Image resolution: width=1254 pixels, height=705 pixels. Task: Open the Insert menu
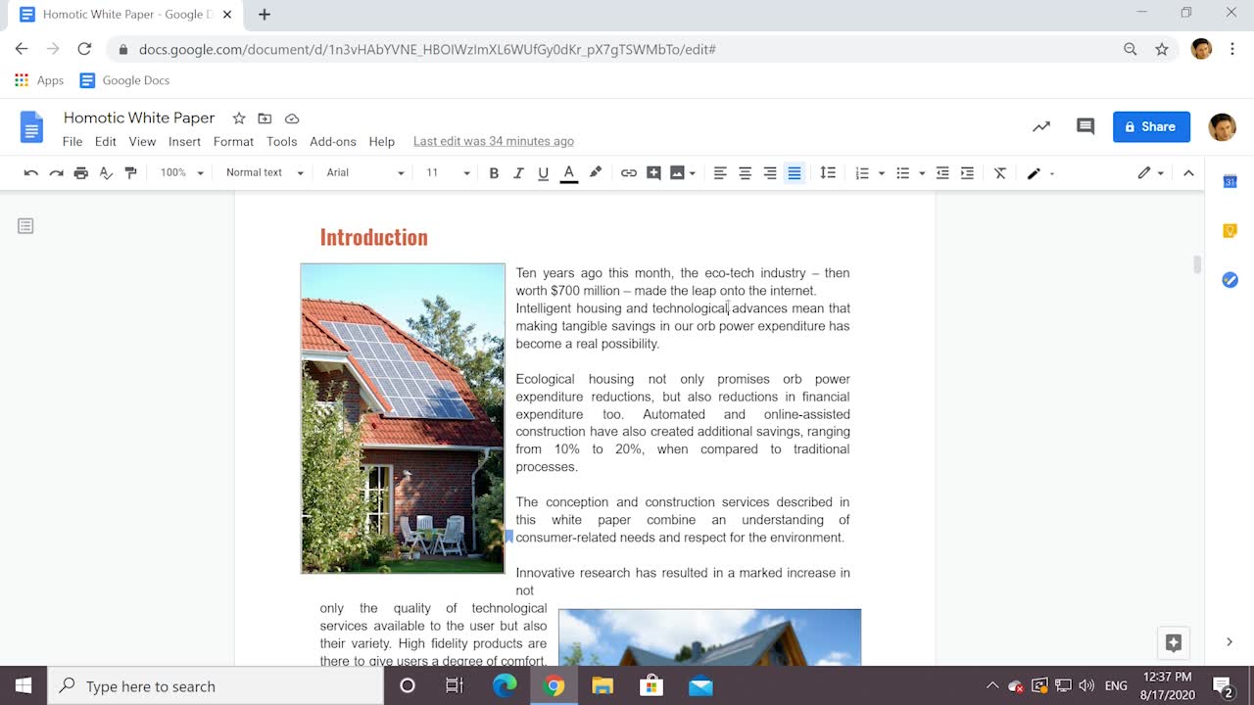coord(184,142)
